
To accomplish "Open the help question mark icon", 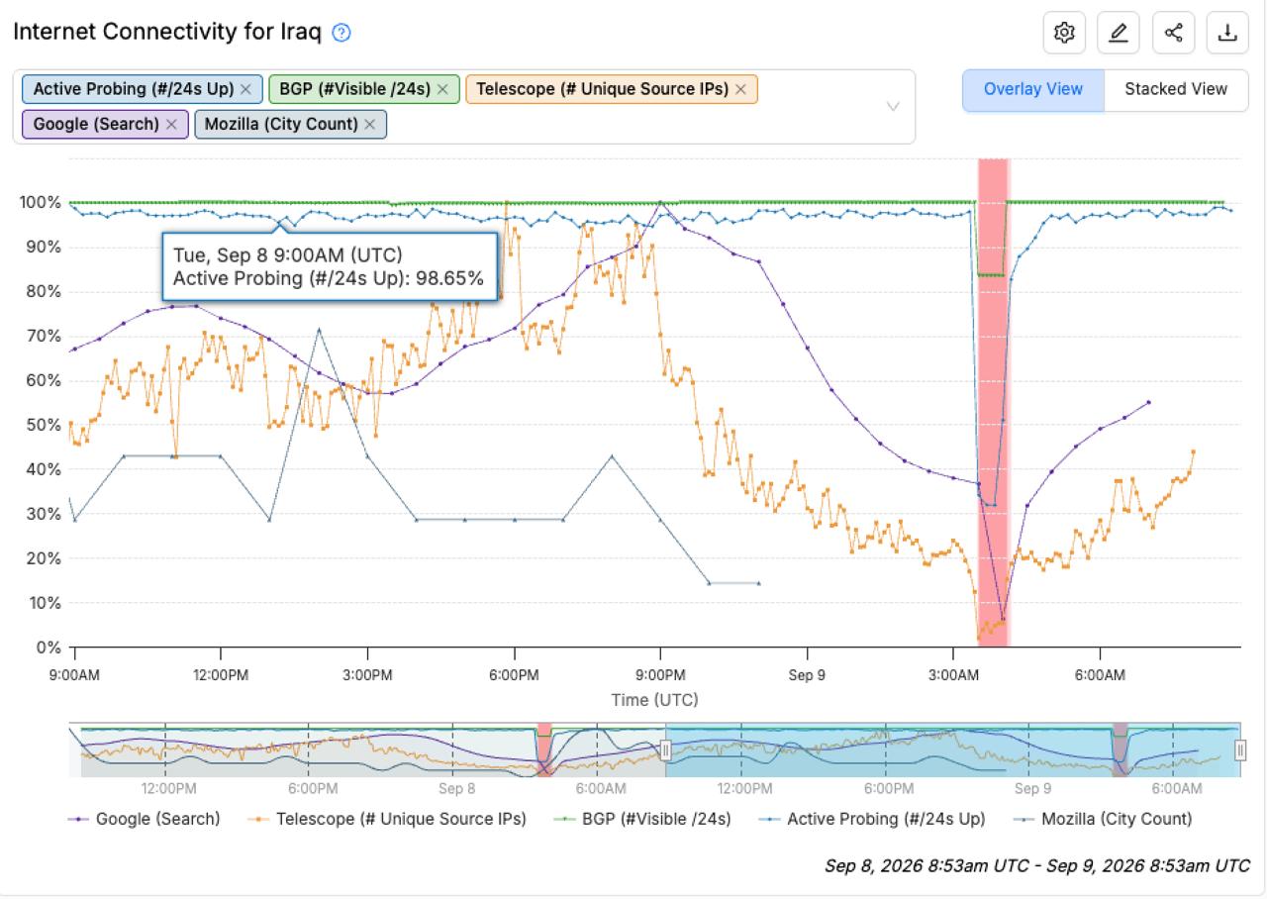I will click(x=341, y=33).
